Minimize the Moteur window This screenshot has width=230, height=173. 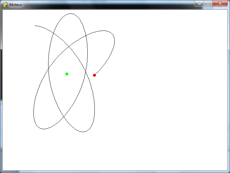pyautogui.click(x=199, y=4)
